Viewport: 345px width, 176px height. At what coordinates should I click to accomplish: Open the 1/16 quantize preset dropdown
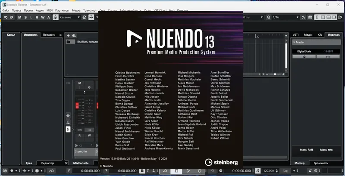285,17
